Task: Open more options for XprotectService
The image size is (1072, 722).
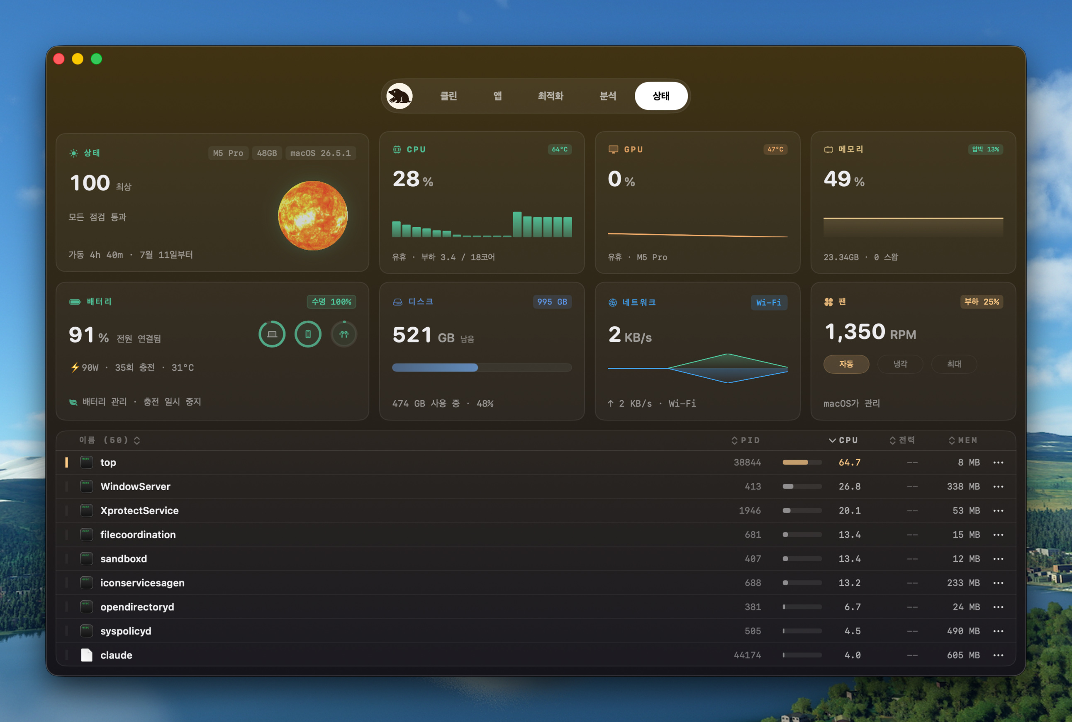Action: pos(998,511)
